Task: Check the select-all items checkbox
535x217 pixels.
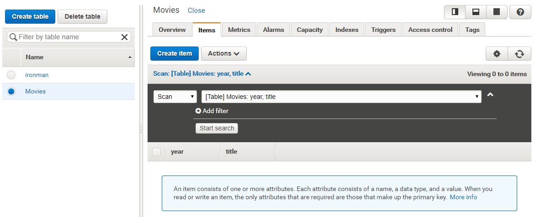Action: point(157,152)
